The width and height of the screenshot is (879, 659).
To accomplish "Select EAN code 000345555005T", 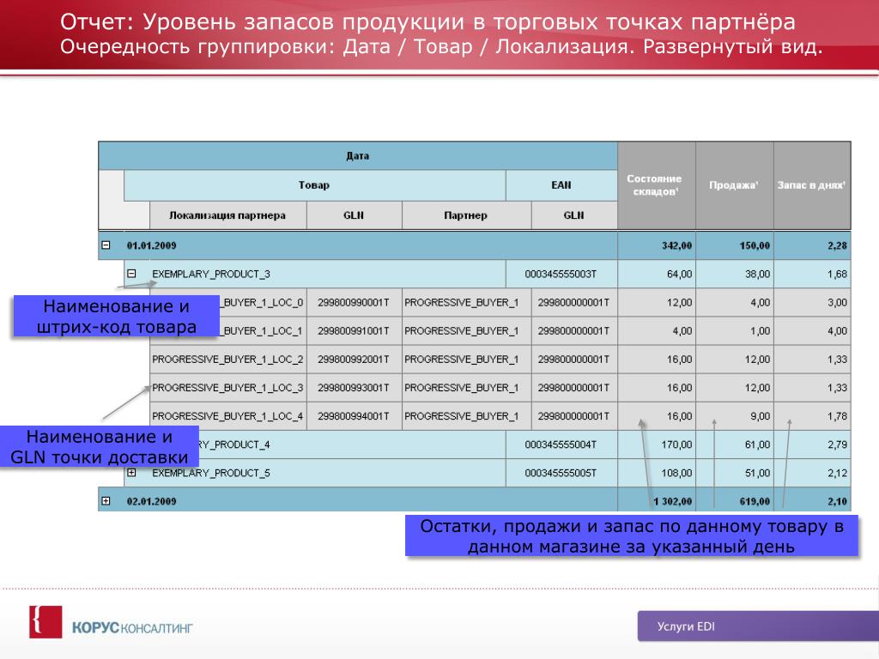I will click(x=561, y=473).
